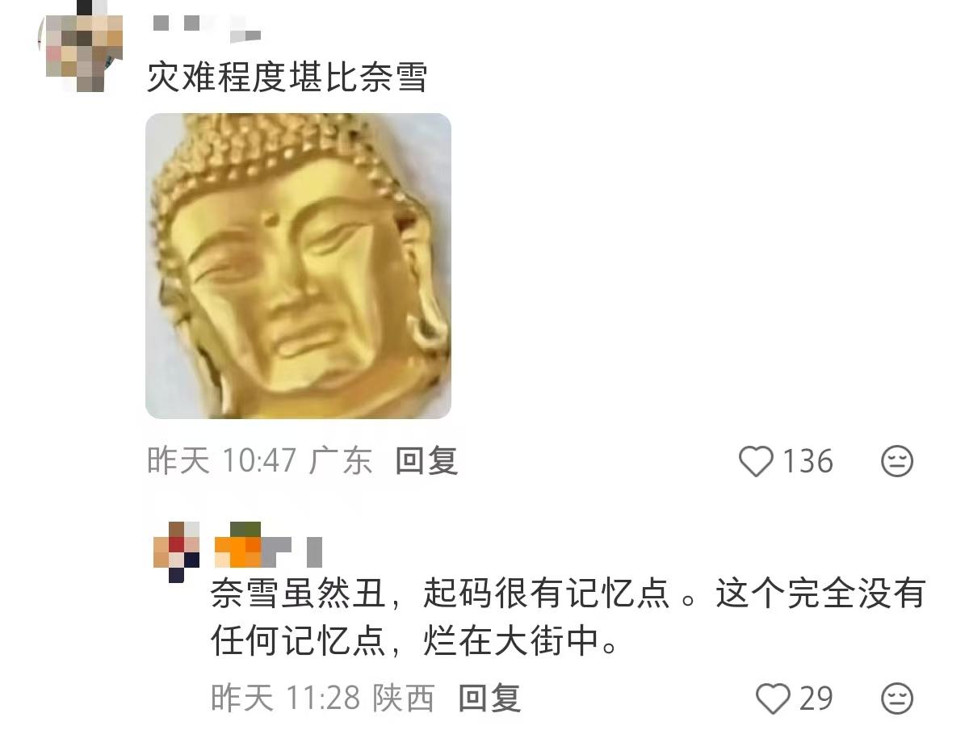
Task: Tap the dislike face beside 29 likes
Action: [896, 699]
